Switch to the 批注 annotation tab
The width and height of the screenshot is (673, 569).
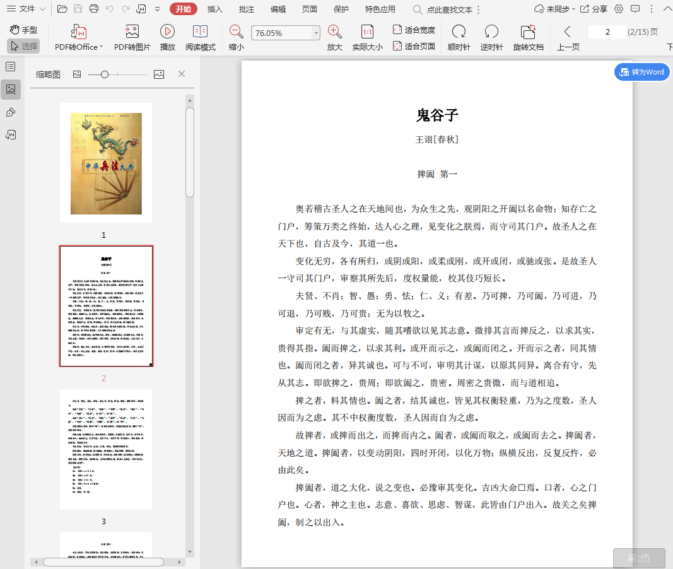pyautogui.click(x=247, y=9)
